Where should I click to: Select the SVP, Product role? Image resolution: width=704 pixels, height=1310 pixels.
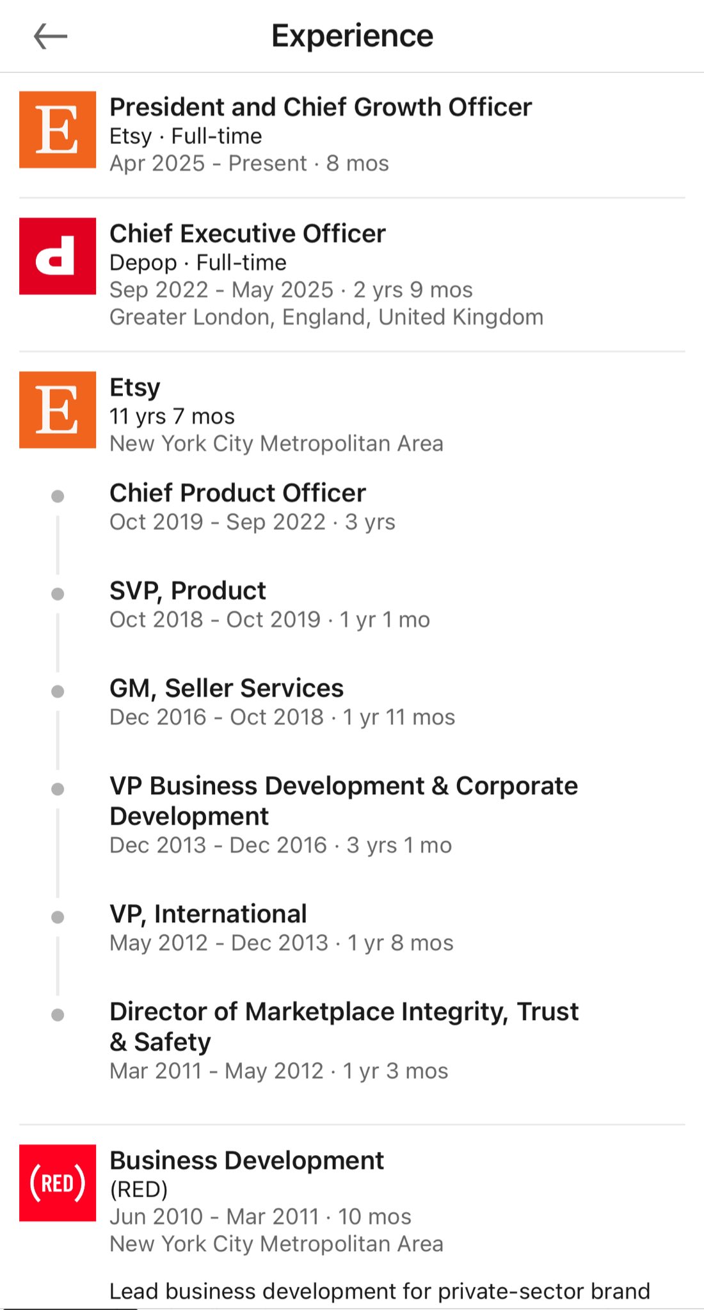188,591
